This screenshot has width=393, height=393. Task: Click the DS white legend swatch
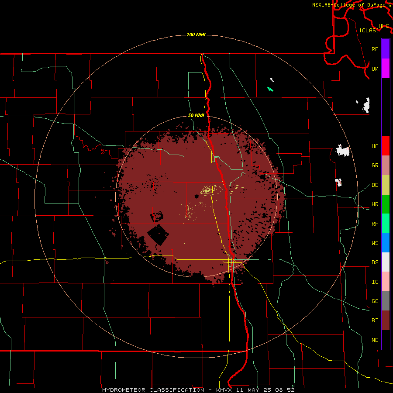coord(386,262)
